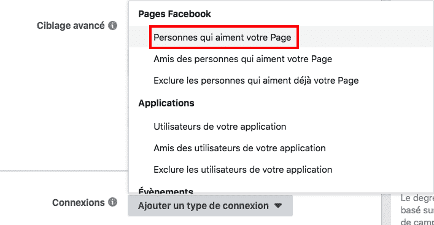Open the Ajouter un type de connexion dropdown
Viewport: 434px width, 225px height.
pyautogui.click(x=210, y=206)
